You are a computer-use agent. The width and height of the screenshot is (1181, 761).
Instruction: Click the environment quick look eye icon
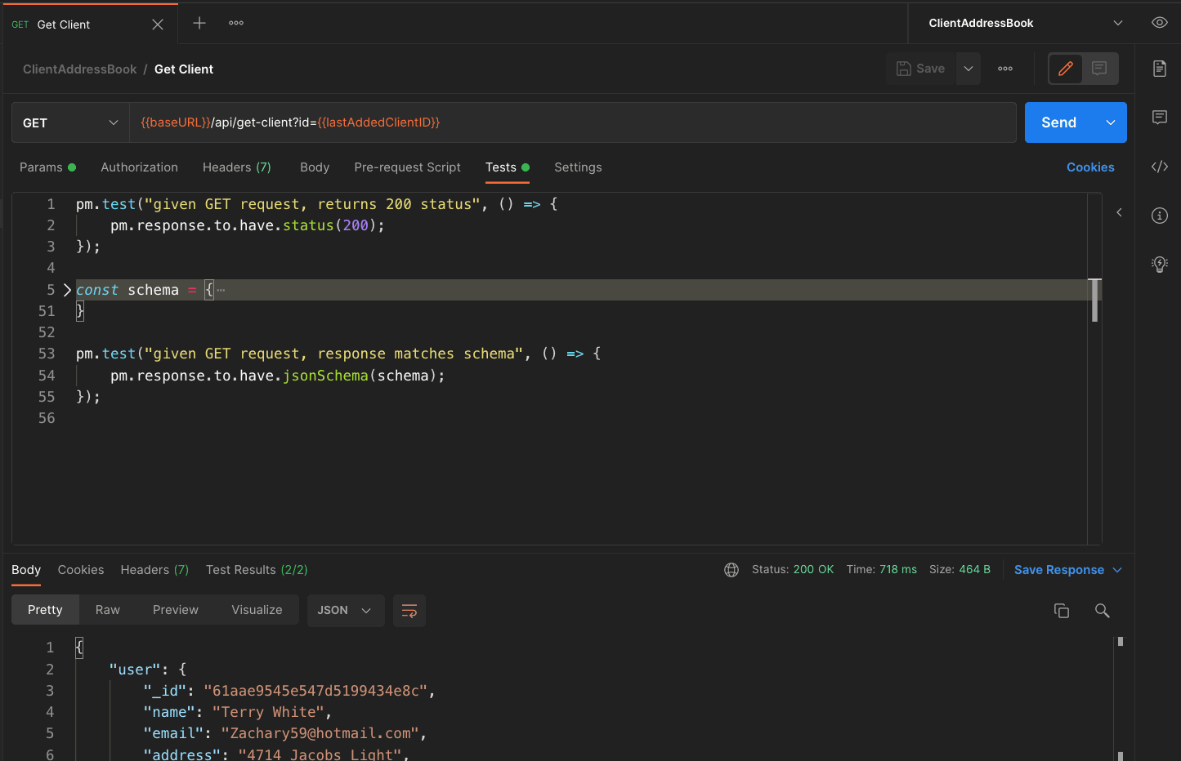1159,23
